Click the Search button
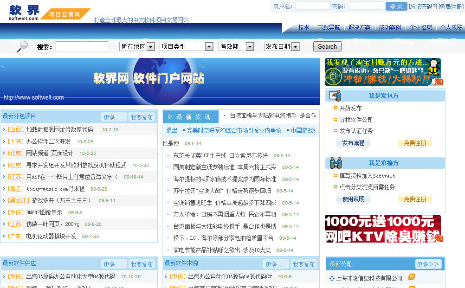465x288 pixels. (x=327, y=46)
